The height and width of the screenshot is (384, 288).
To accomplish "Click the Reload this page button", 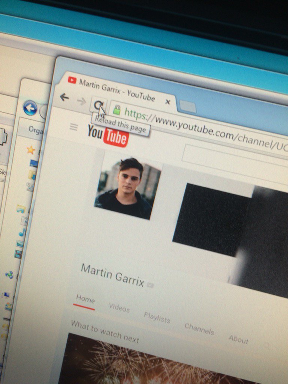I will (99, 105).
